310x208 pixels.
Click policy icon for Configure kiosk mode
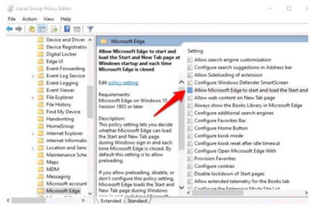click(189, 136)
